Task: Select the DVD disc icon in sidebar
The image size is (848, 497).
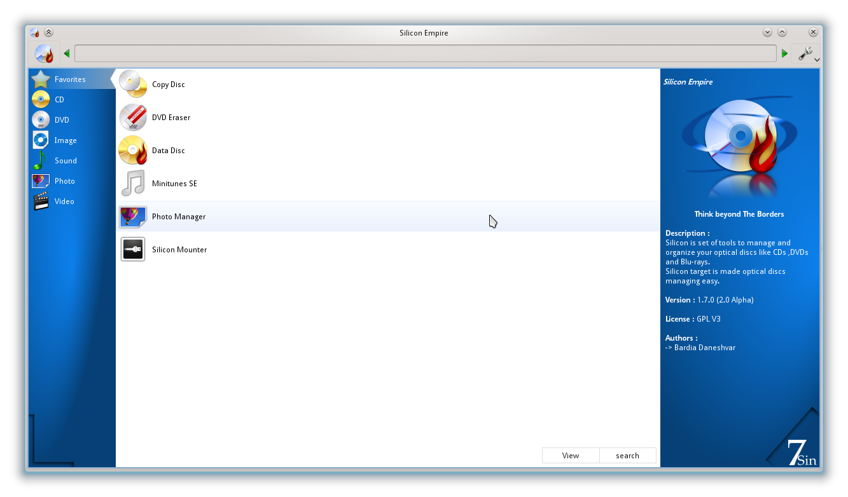Action: click(x=41, y=120)
